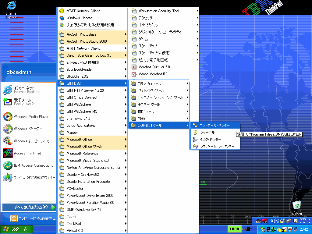Open Canon ScanGear Toolbox 3.0 folder
The image size is (312, 234).
pyautogui.click(x=92, y=55)
